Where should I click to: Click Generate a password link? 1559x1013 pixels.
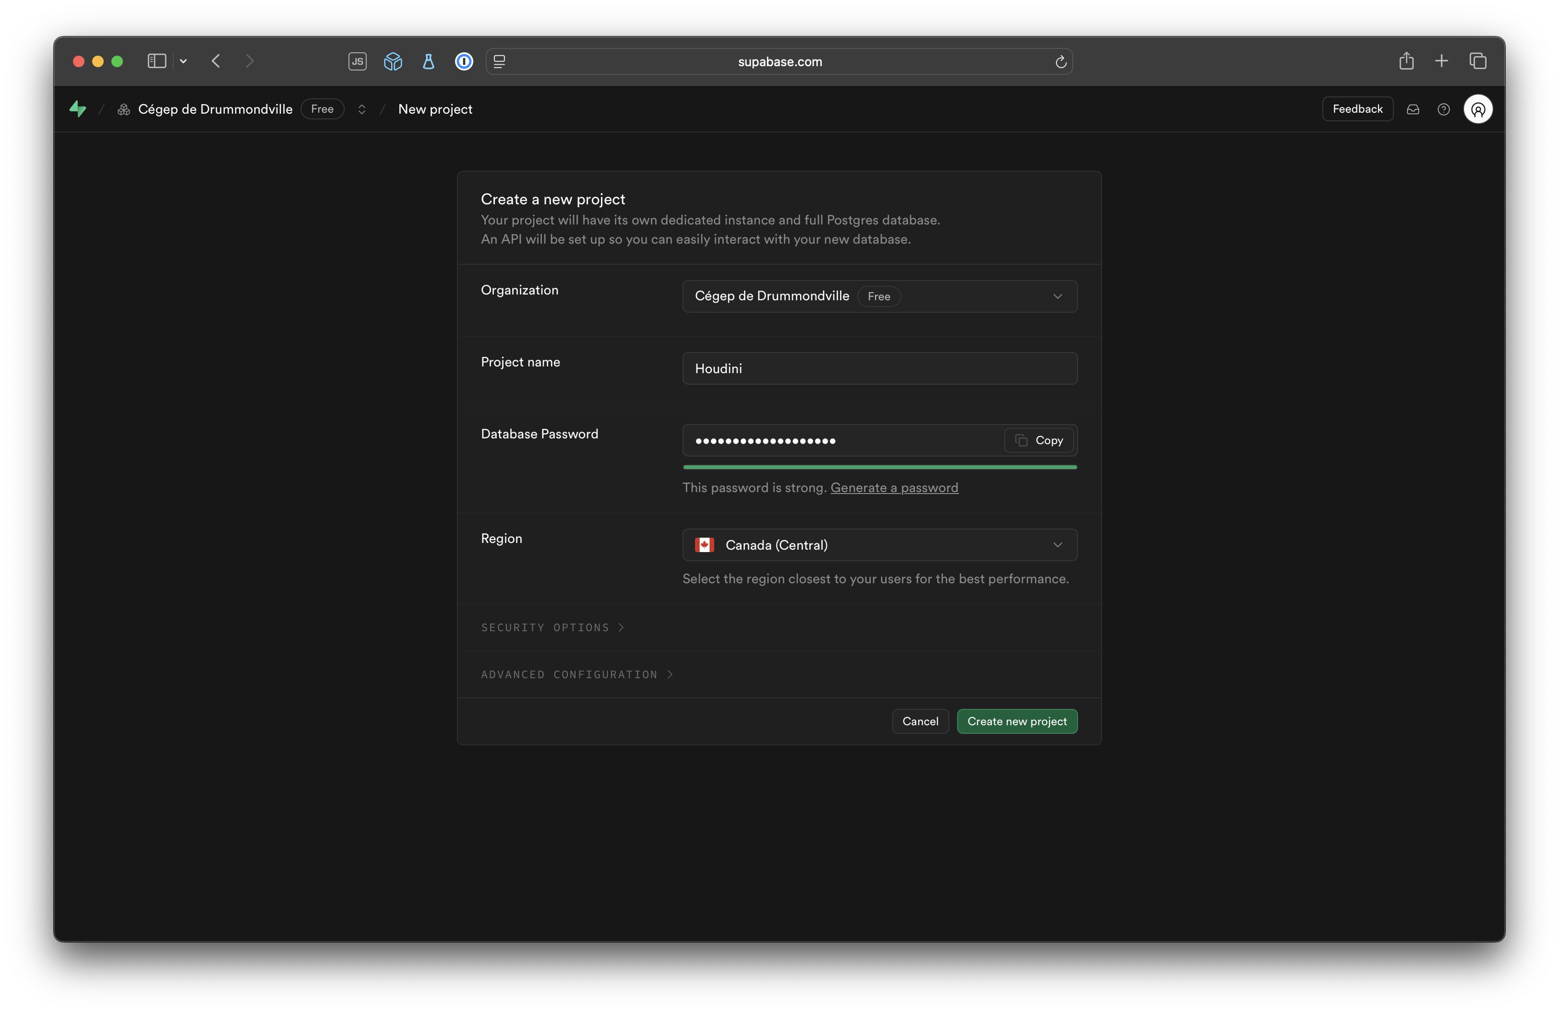(894, 487)
